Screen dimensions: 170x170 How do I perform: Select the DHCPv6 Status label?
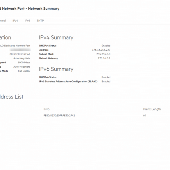(x=48, y=77)
